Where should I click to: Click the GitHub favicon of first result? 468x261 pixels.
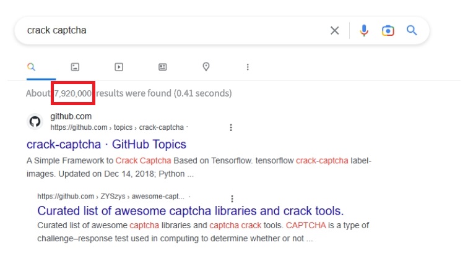[x=35, y=122]
